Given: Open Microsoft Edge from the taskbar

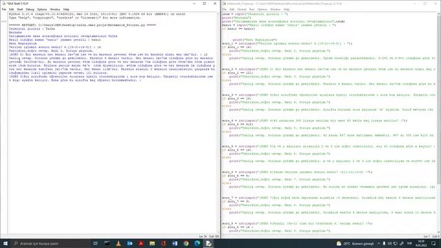Looking at the screenshot, I should pyautogui.click(x=197, y=243).
